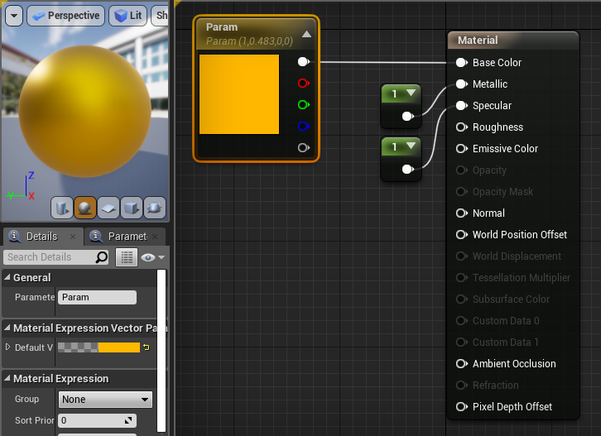Click the orange Default Value color swatch
601x436 pixels.
tap(118, 347)
